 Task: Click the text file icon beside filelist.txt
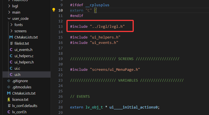coord(11,43)
